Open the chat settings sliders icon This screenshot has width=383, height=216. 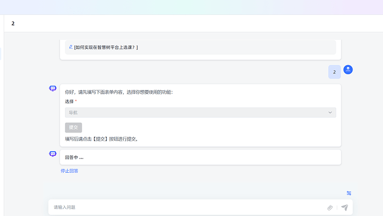point(349,193)
